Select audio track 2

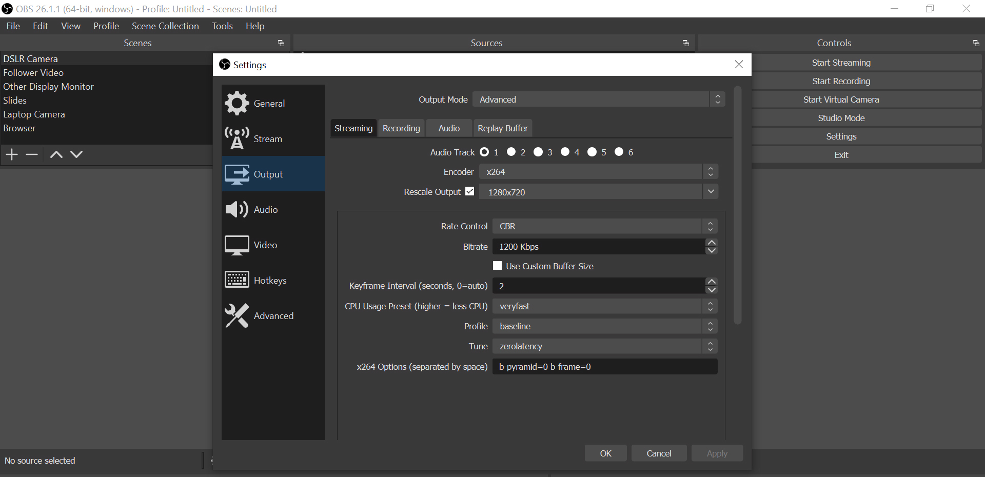pyautogui.click(x=511, y=152)
